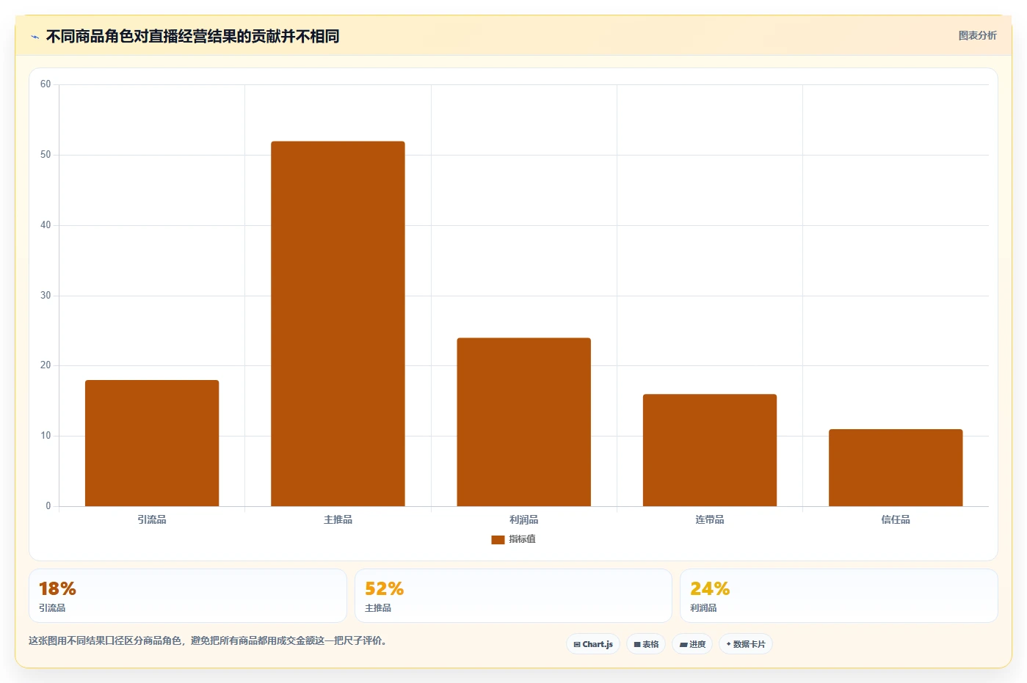Click the 信任品 bar in chart
This screenshot has width=1027, height=683.
896,467
